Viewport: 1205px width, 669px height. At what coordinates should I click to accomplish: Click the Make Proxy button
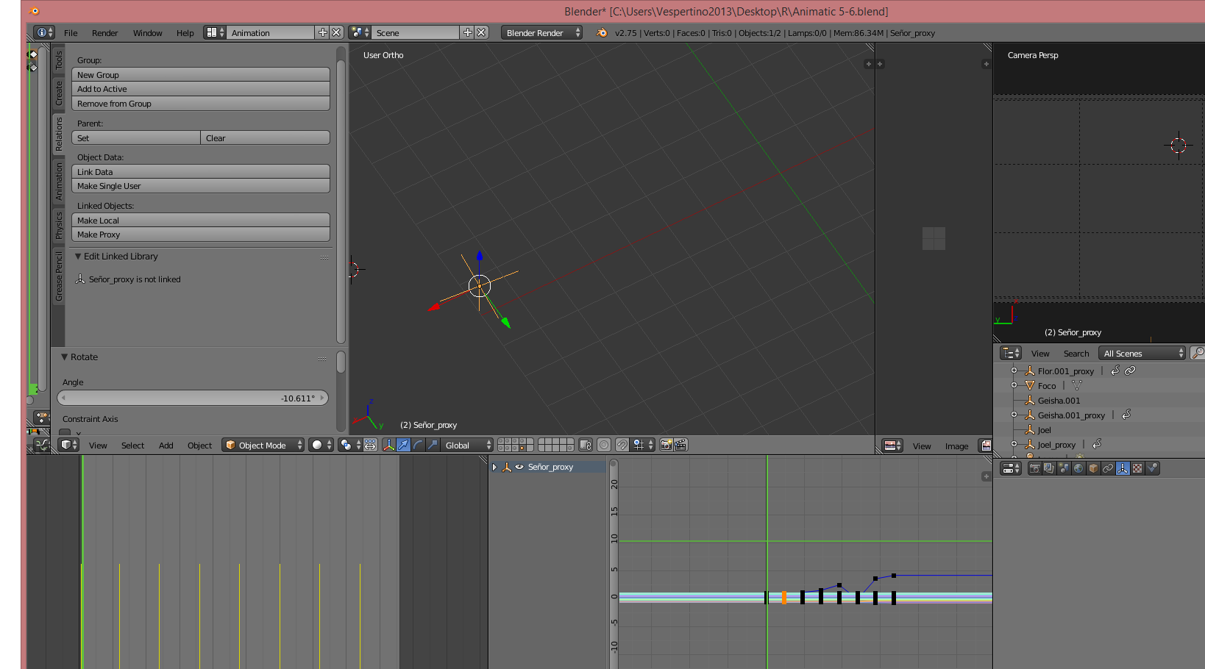(x=200, y=235)
